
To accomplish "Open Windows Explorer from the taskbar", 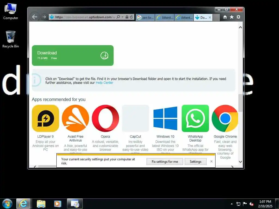I will click(x=41, y=204).
